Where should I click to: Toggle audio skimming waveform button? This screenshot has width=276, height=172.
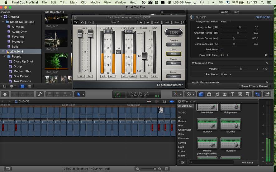[x=156, y=101]
